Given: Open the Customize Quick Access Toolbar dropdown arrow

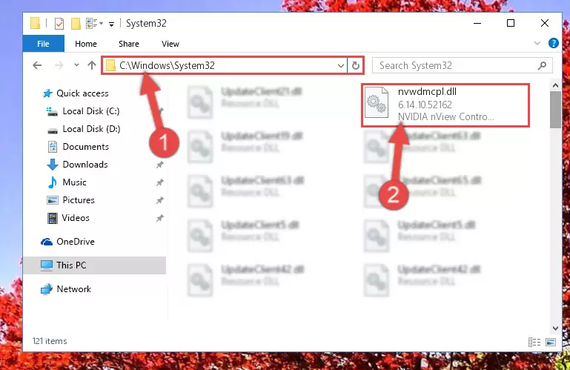Looking at the screenshot, I should [x=112, y=24].
